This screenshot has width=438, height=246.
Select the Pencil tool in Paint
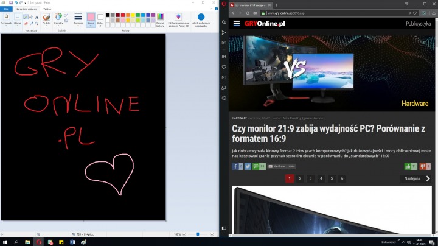coord(26,17)
